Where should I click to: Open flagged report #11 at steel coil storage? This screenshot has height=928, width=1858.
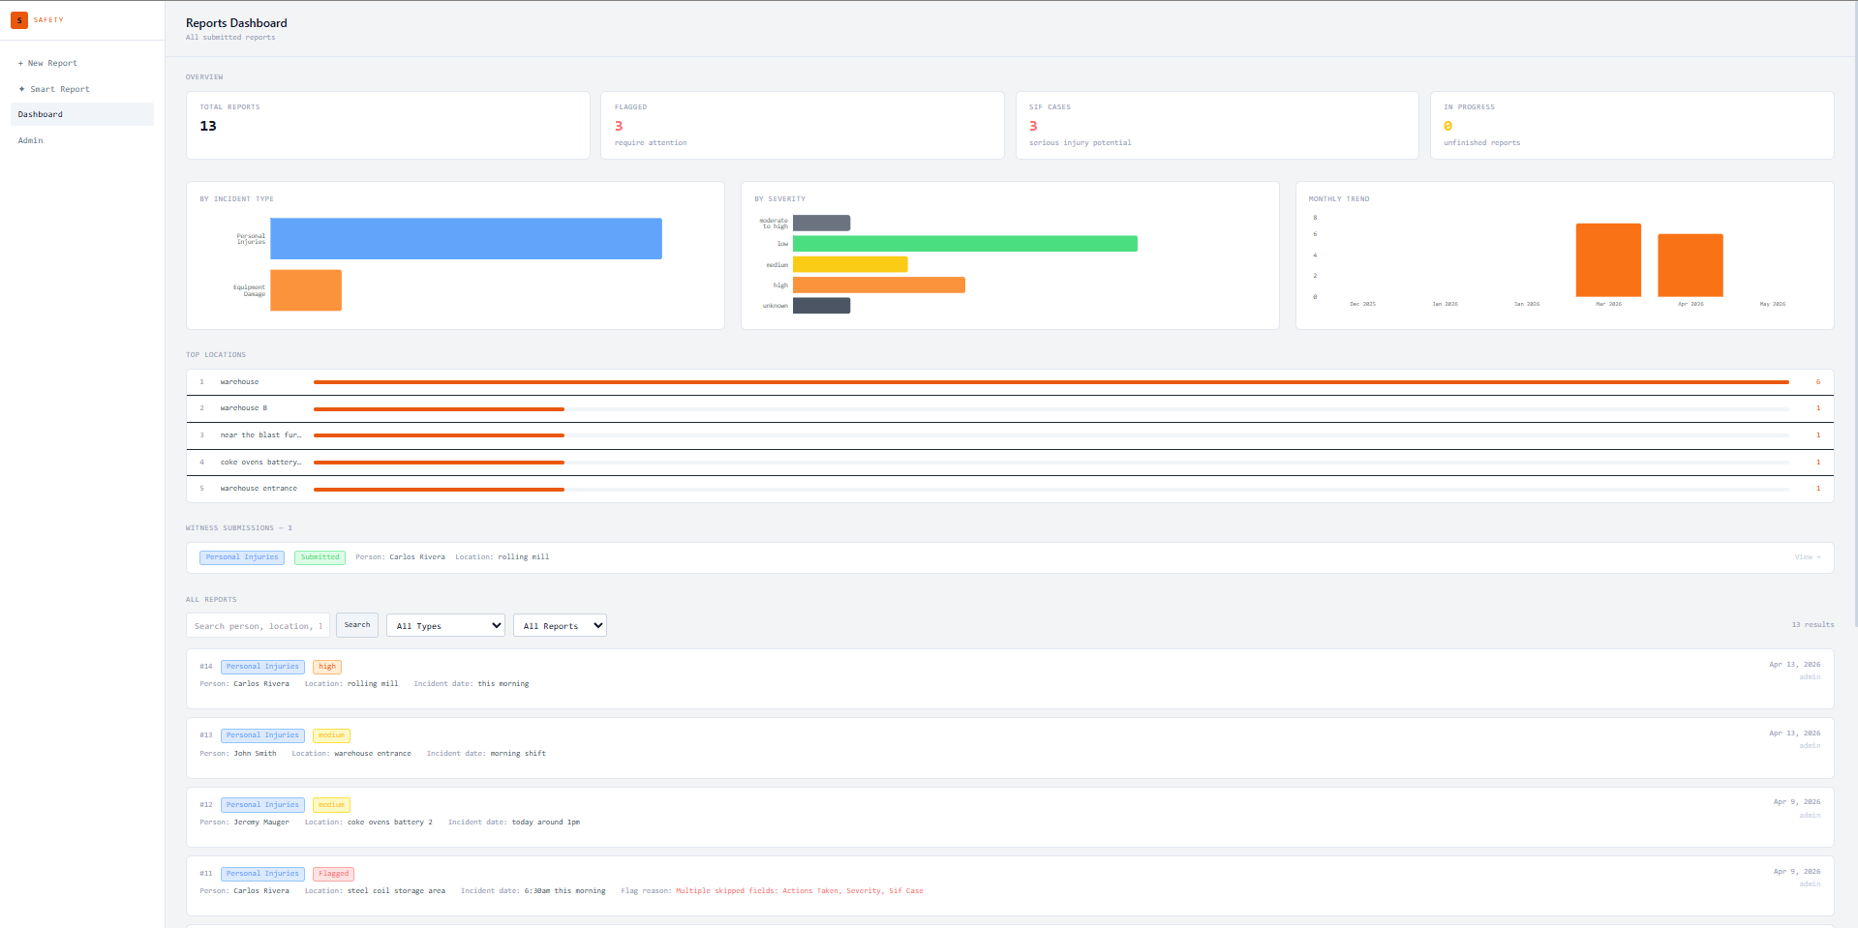coord(1010,885)
